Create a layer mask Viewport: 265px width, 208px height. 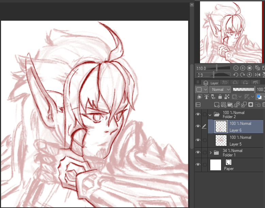tap(251, 105)
